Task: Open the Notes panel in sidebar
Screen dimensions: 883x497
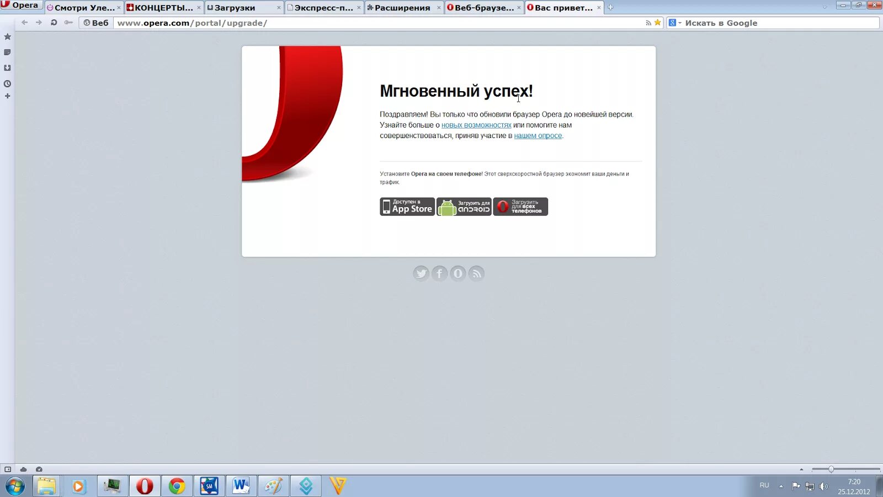Action: [x=7, y=52]
